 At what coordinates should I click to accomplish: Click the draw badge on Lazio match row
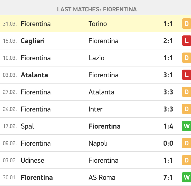pos(186,58)
